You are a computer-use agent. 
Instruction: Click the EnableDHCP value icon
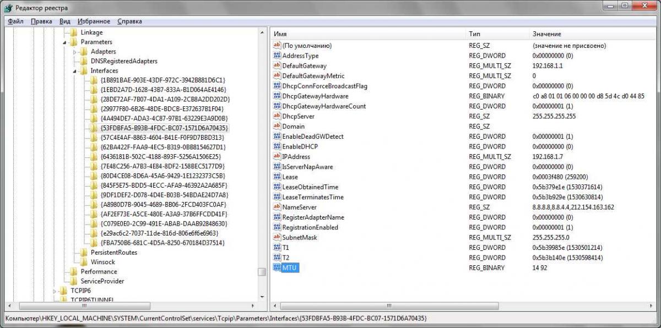(277, 146)
